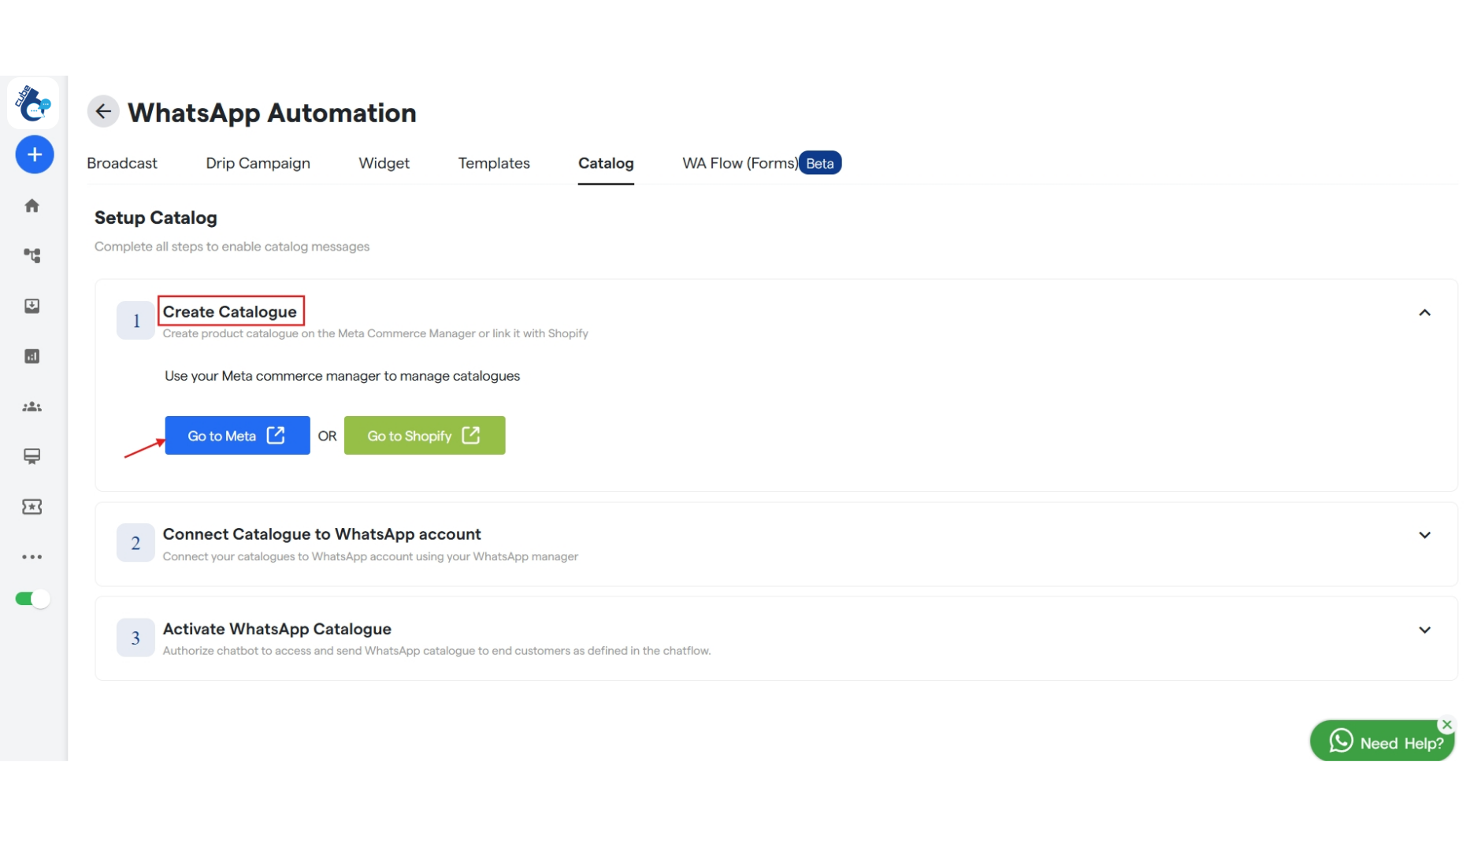Expand the Activate WhatsApp Catalogue step
Viewport: 1470px width, 851px height.
click(x=1424, y=630)
